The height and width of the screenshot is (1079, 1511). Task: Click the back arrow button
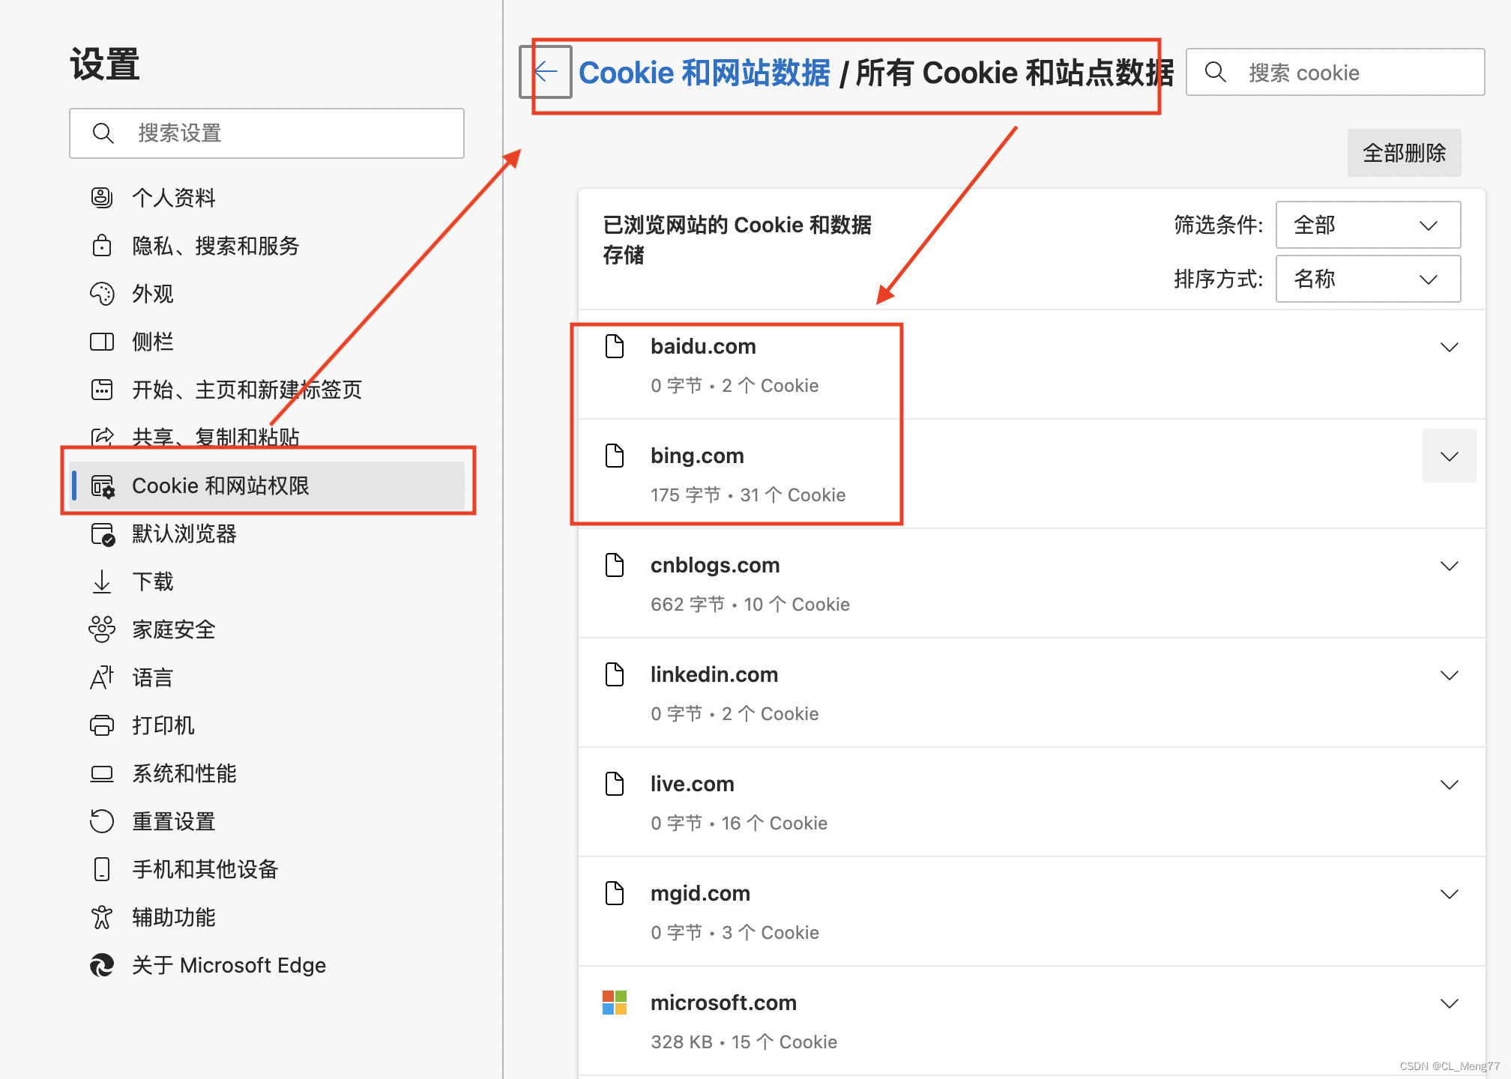coord(546,72)
